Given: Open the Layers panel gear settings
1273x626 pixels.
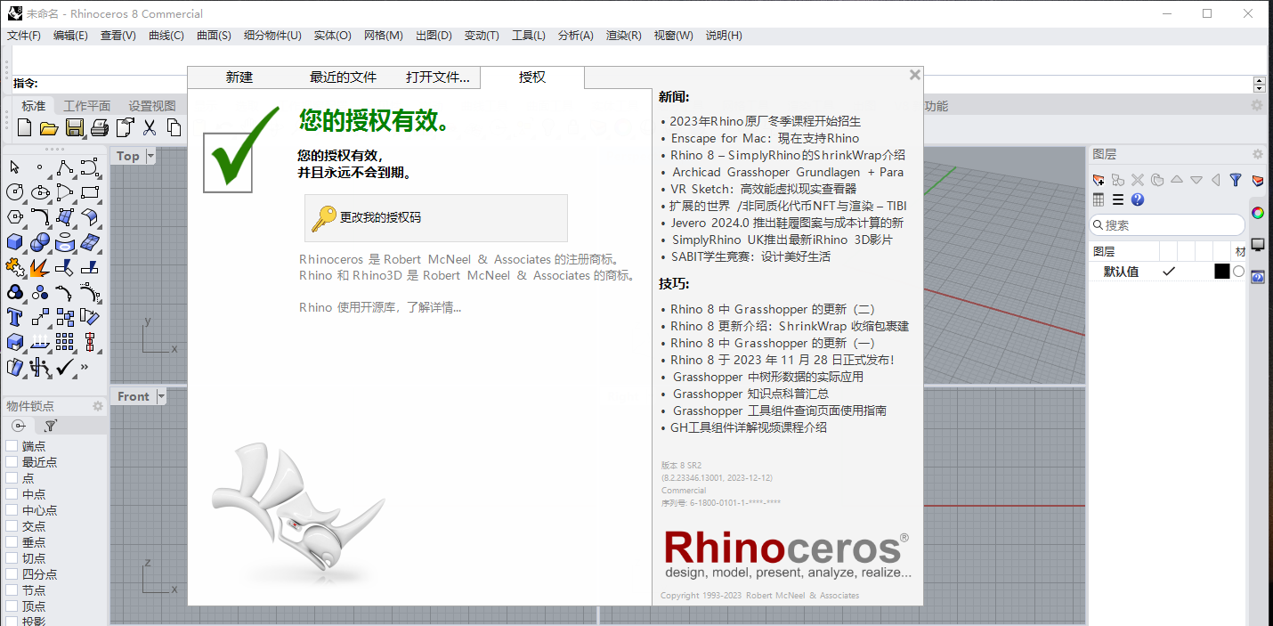Looking at the screenshot, I should point(1258,154).
